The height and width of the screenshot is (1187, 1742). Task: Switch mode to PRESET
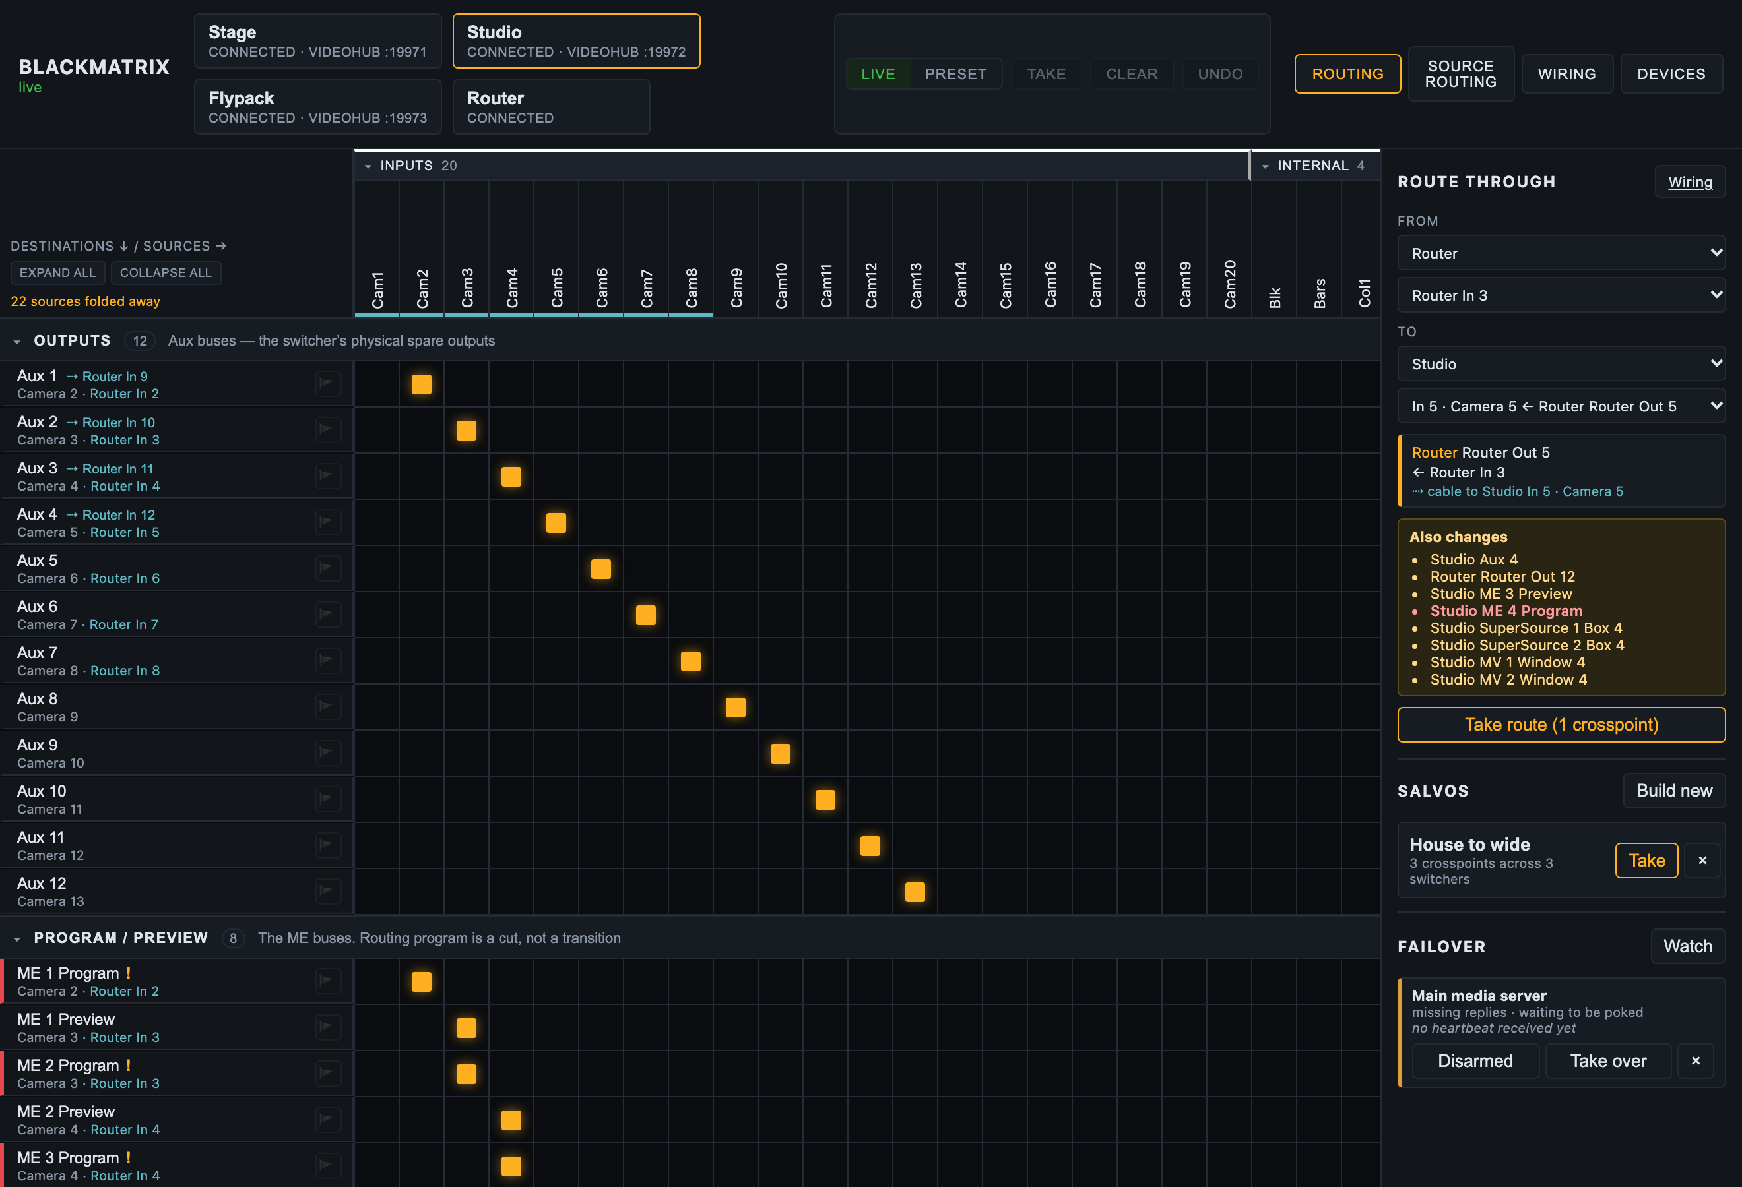coord(955,74)
